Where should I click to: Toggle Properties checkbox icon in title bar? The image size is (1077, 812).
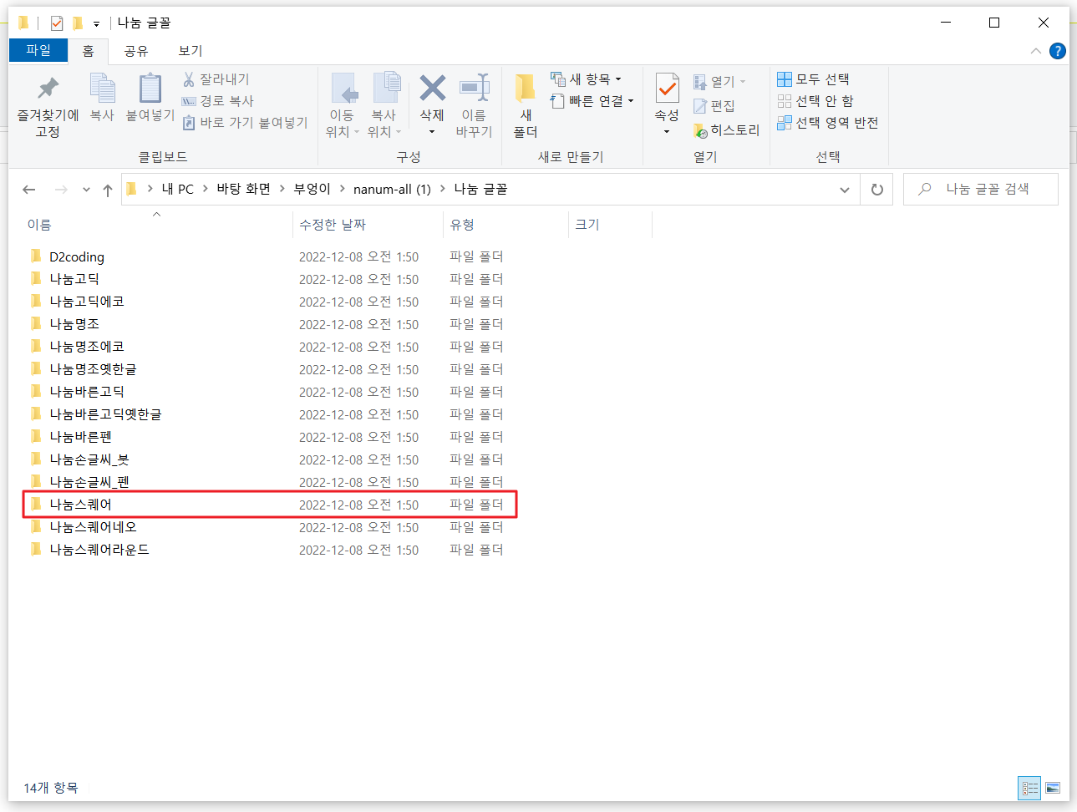click(56, 23)
